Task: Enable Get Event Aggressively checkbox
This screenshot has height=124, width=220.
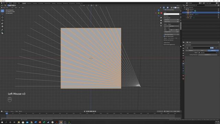Action: point(164,44)
